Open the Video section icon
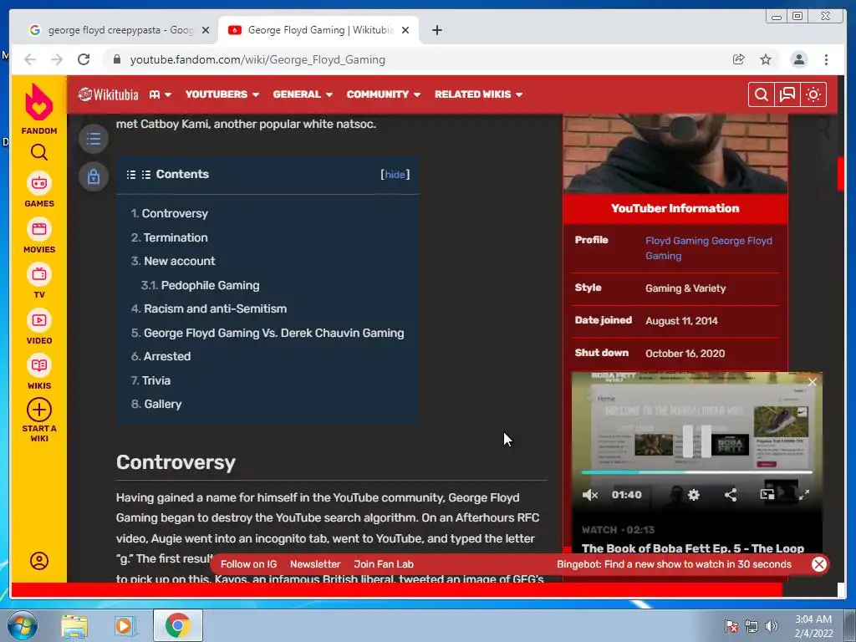Image resolution: width=856 pixels, height=642 pixels. (38, 320)
